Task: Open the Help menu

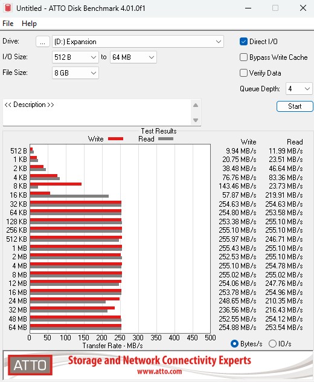Action: [29, 24]
